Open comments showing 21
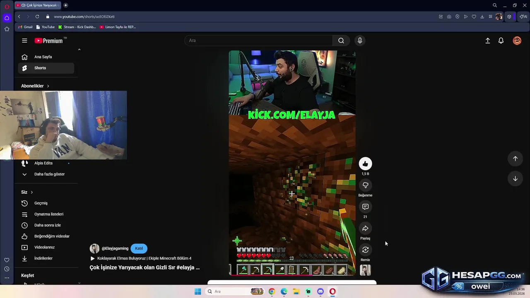Screen dimensions: 530x298 point(365,207)
